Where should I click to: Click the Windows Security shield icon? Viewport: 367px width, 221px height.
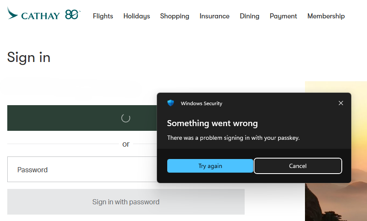[x=171, y=103]
